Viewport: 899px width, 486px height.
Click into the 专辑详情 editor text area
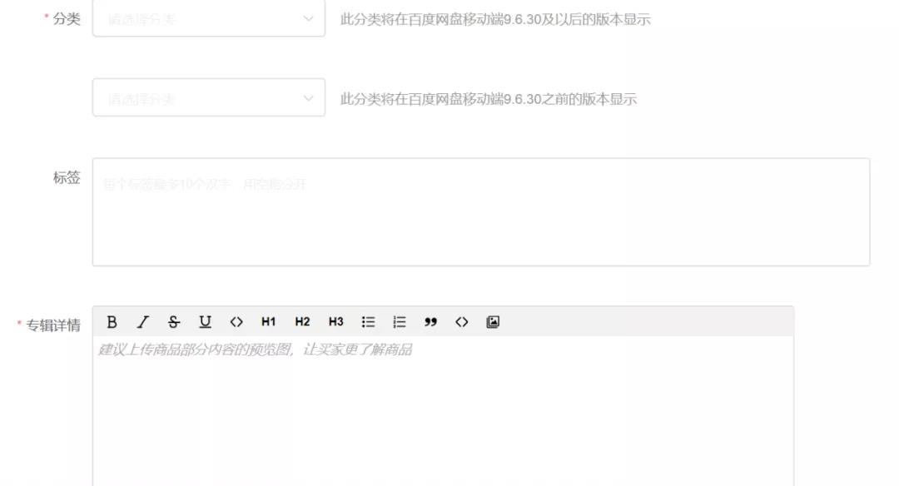443,410
